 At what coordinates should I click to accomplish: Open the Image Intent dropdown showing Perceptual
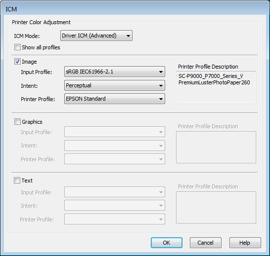click(115, 85)
